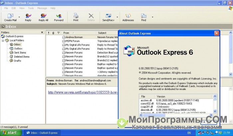
Task: Click Inbox header icon in folder banner
Action: click(3, 26)
